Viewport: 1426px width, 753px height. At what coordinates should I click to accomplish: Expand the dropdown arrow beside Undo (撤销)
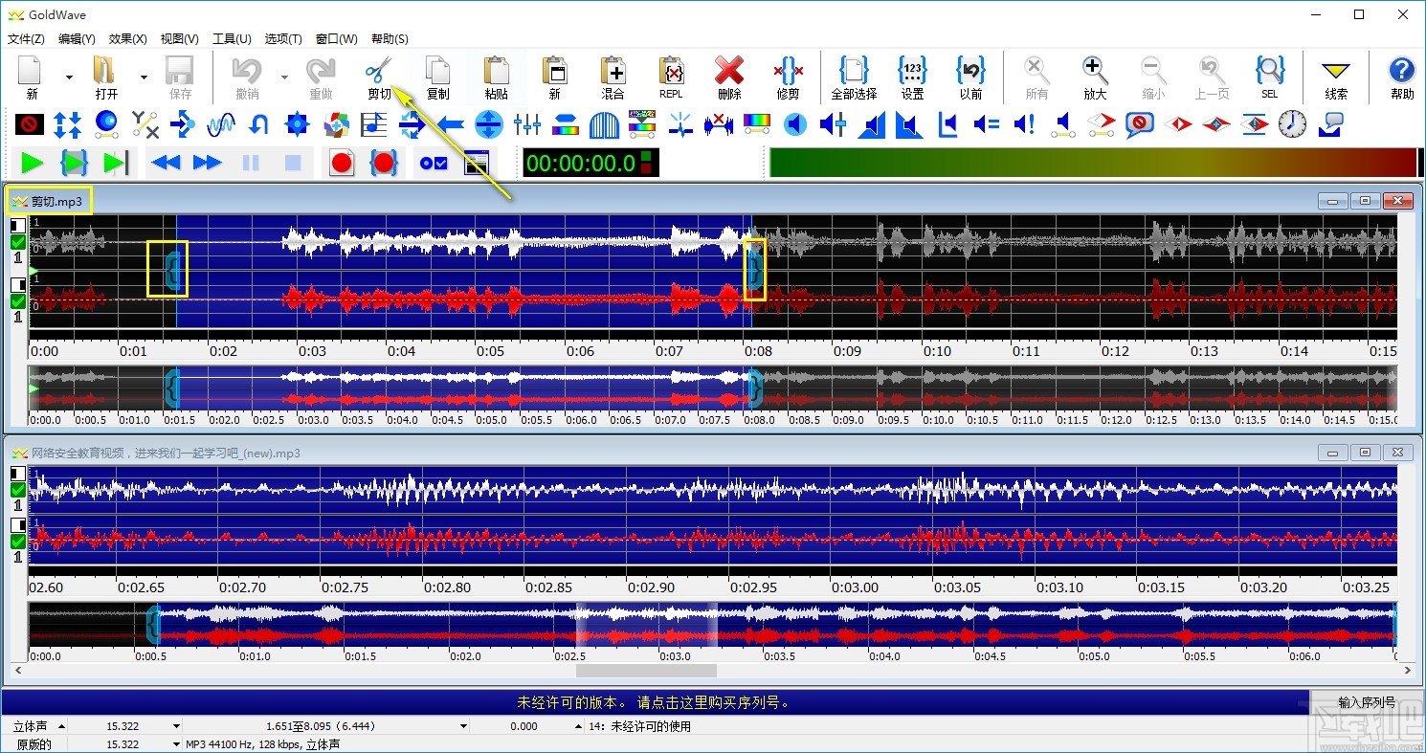pyautogui.click(x=284, y=77)
